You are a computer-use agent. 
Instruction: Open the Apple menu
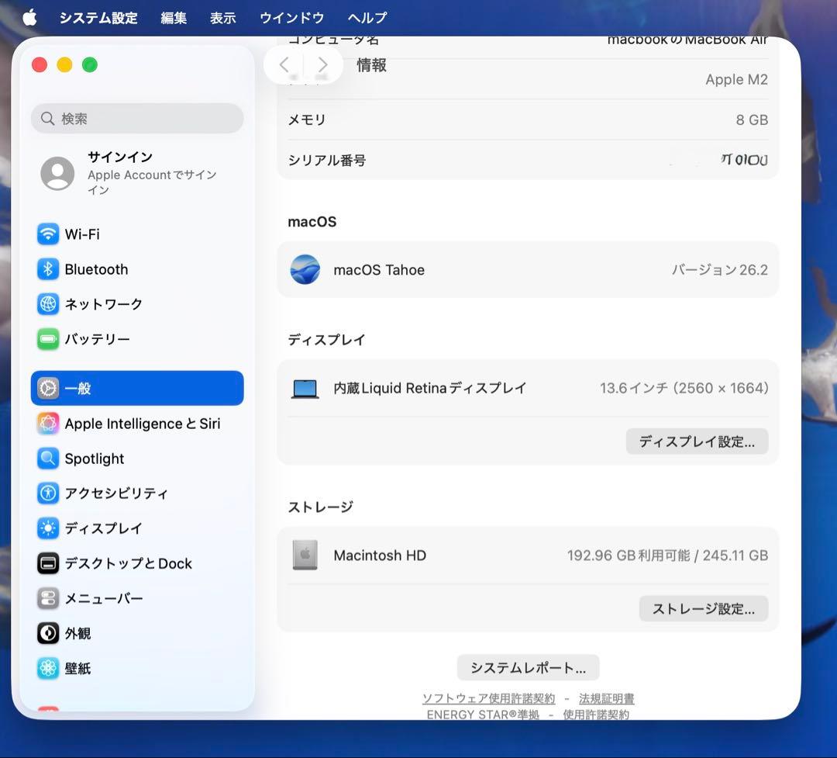click(x=29, y=17)
